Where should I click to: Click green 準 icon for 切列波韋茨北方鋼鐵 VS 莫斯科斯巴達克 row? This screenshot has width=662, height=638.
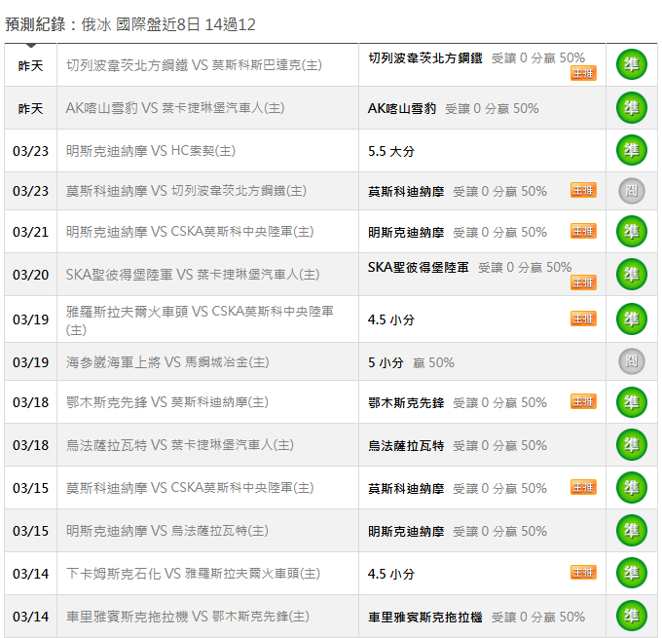(632, 64)
